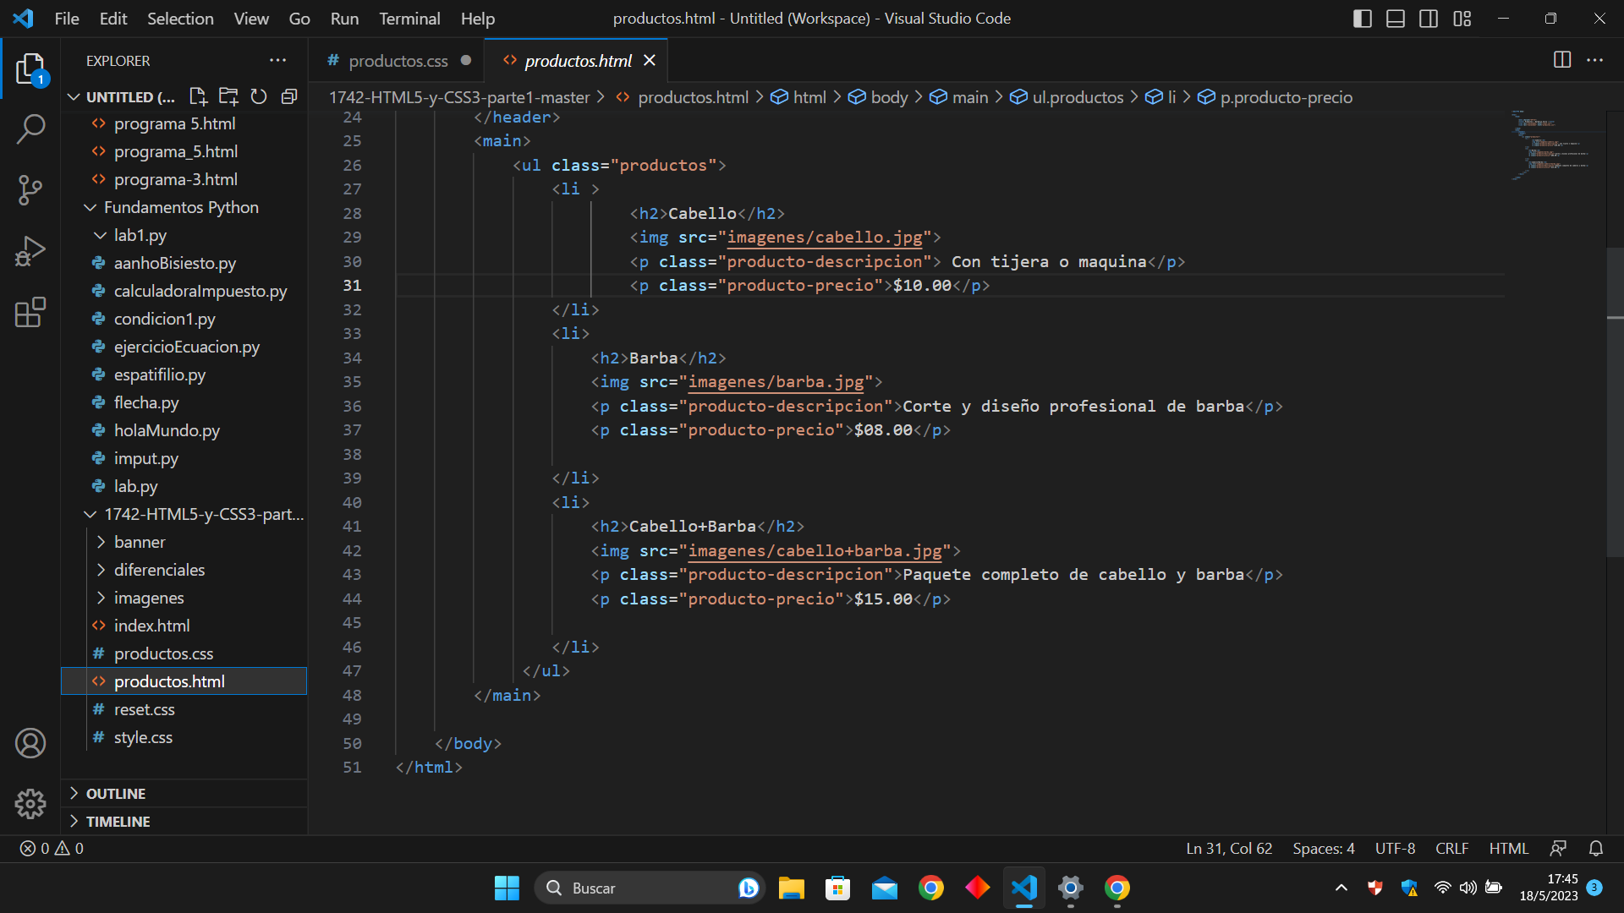The width and height of the screenshot is (1624, 913).
Task: Toggle the warning/error count indicator
Action: tap(52, 849)
